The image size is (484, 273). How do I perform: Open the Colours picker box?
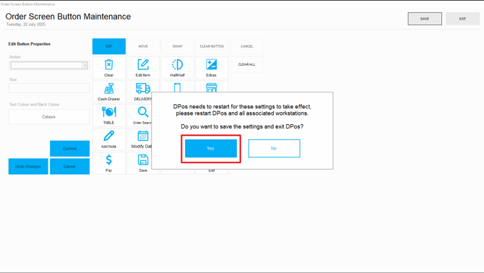[x=49, y=117]
